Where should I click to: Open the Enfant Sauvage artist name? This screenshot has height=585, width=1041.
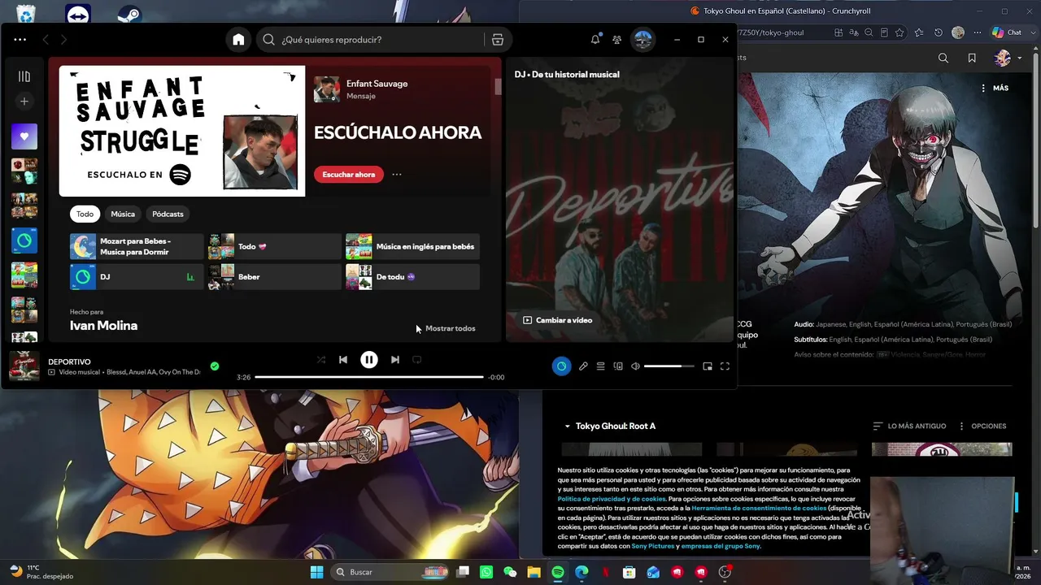(x=377, y=84)
